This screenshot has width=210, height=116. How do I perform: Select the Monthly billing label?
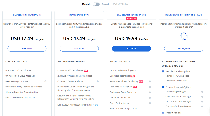pos(86,4)
